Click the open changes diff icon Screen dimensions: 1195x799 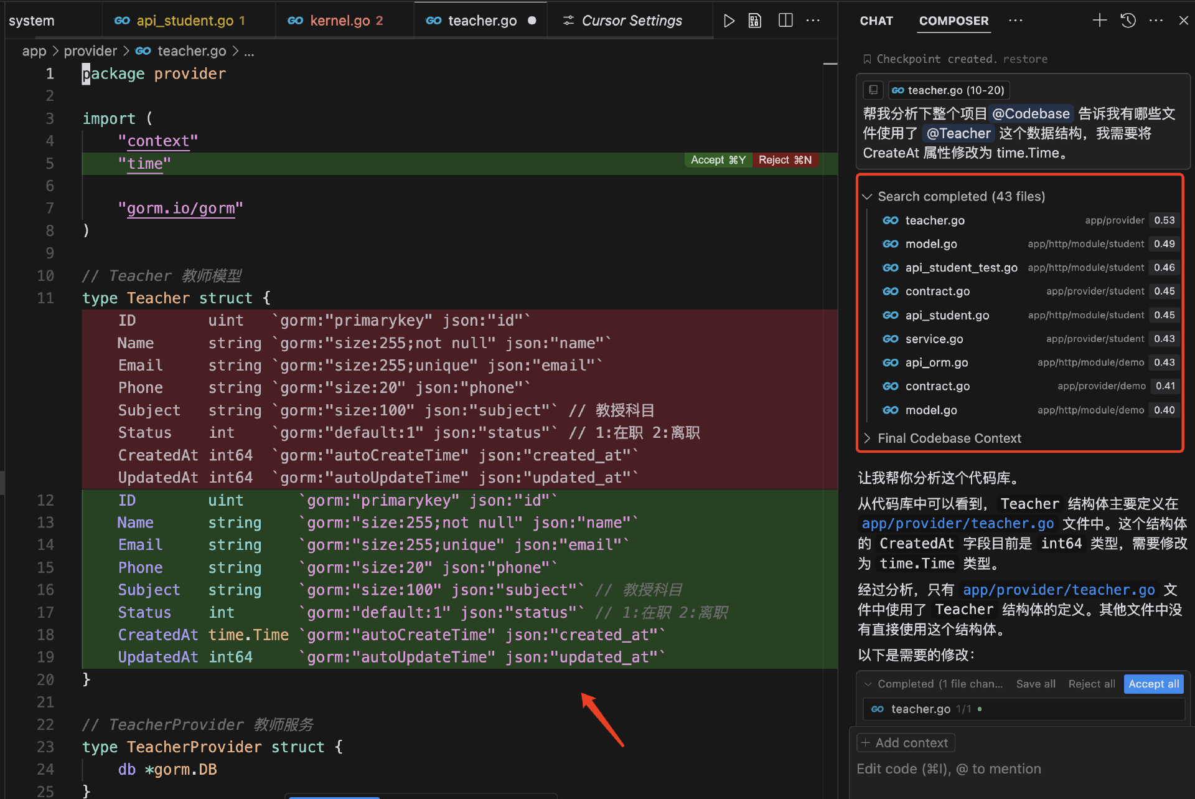[755, 21]
